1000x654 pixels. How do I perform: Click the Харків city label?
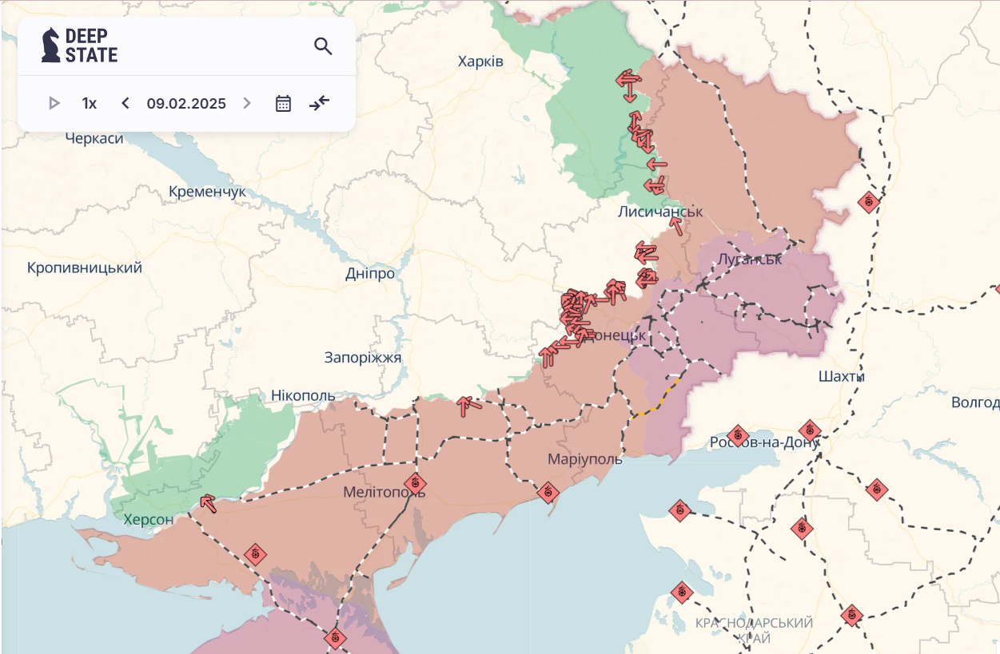481,61
